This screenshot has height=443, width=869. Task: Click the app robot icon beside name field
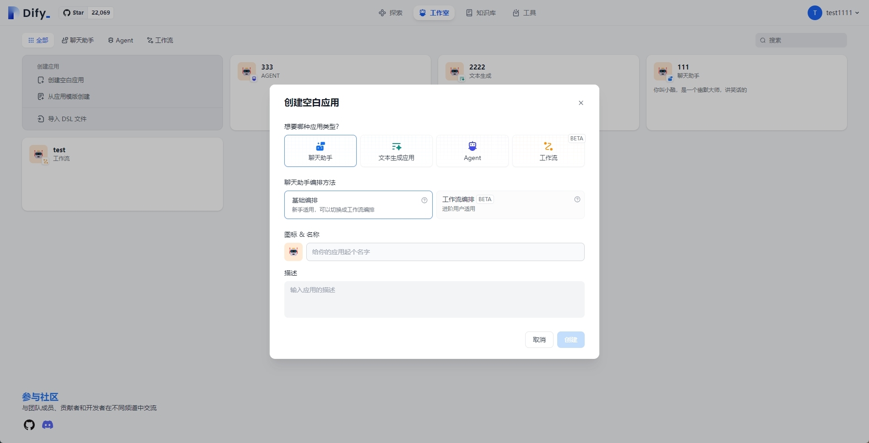[293, 252]
